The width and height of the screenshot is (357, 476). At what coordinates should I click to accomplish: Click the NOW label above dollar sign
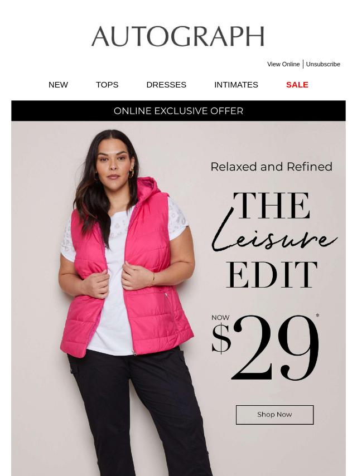[x=220, y=318]
